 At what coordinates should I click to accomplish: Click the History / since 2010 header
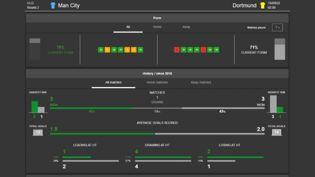[x=157, y=74]
